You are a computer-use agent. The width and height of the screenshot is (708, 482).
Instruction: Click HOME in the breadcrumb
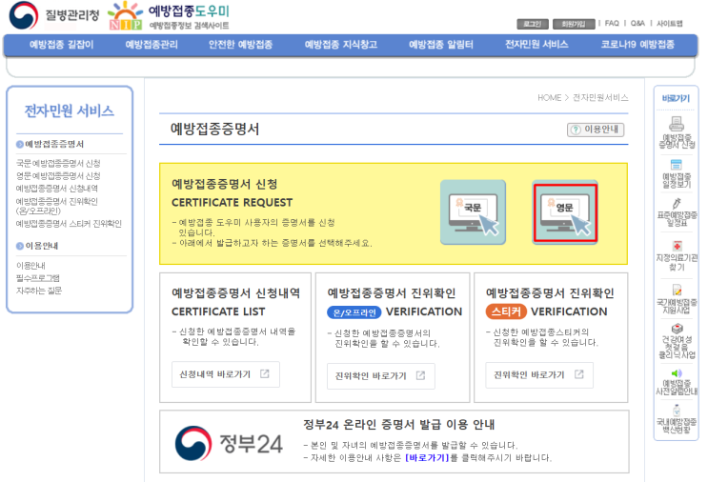point(549,98)
